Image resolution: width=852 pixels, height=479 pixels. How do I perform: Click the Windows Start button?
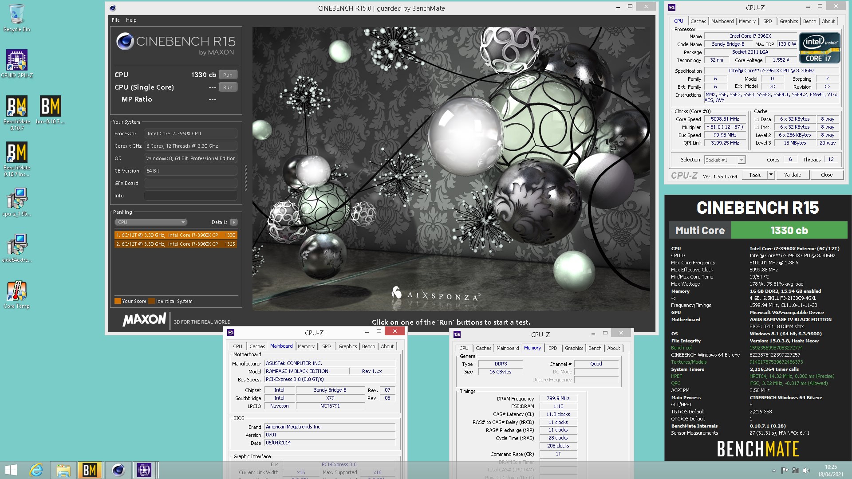click(11, 470)
